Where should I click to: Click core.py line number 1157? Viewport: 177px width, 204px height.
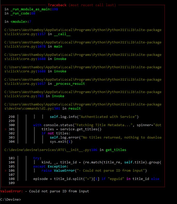coord(42,34)
